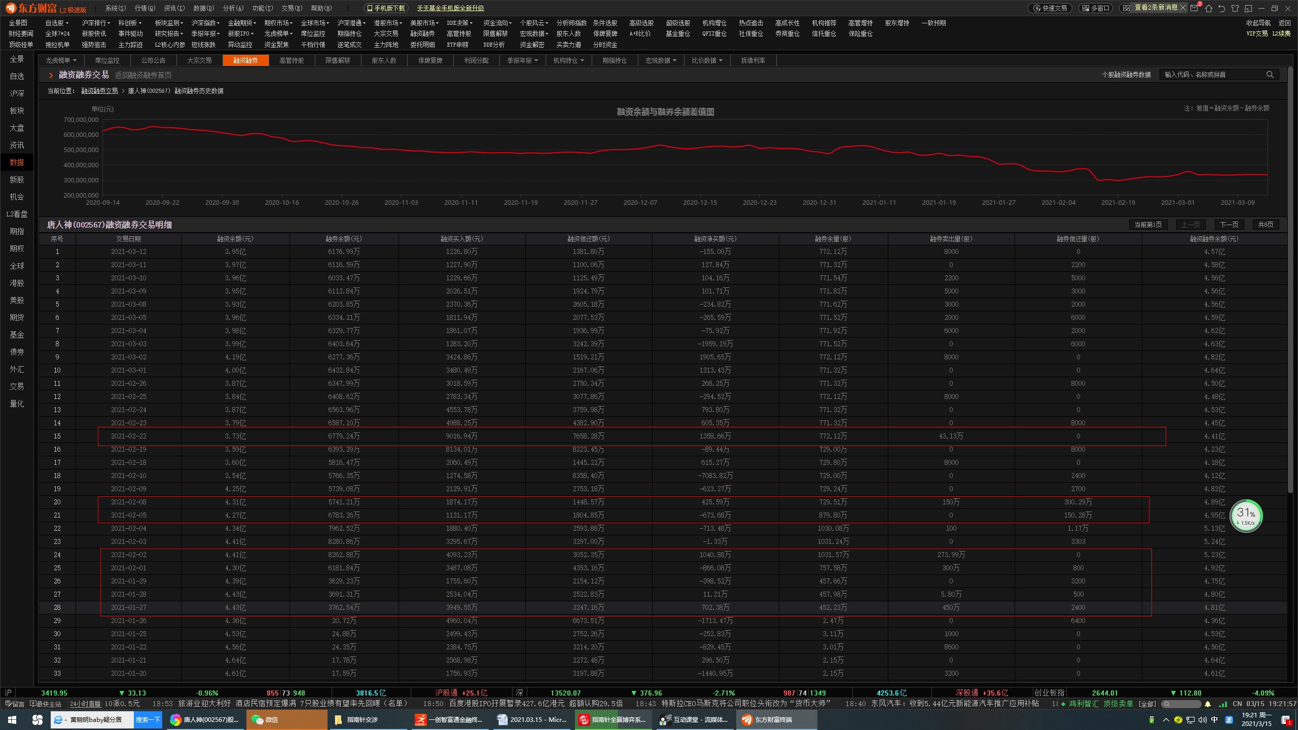The height and width of the screenshot is (730, 1298).
Task: Expand the 龙虎榜单 tab dropdown
Action: coord(61,60)
